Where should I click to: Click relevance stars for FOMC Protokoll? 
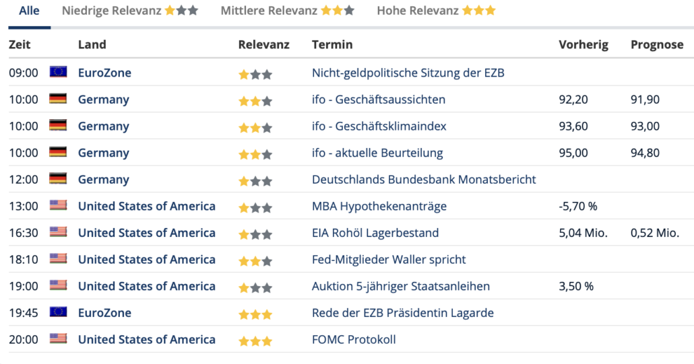point(255,340)
